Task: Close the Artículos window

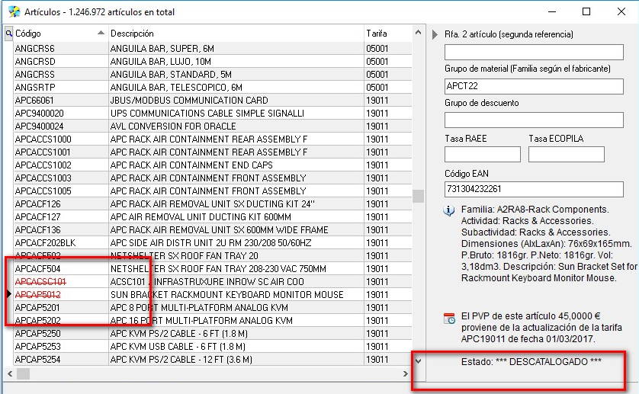Action: point(621,12)
